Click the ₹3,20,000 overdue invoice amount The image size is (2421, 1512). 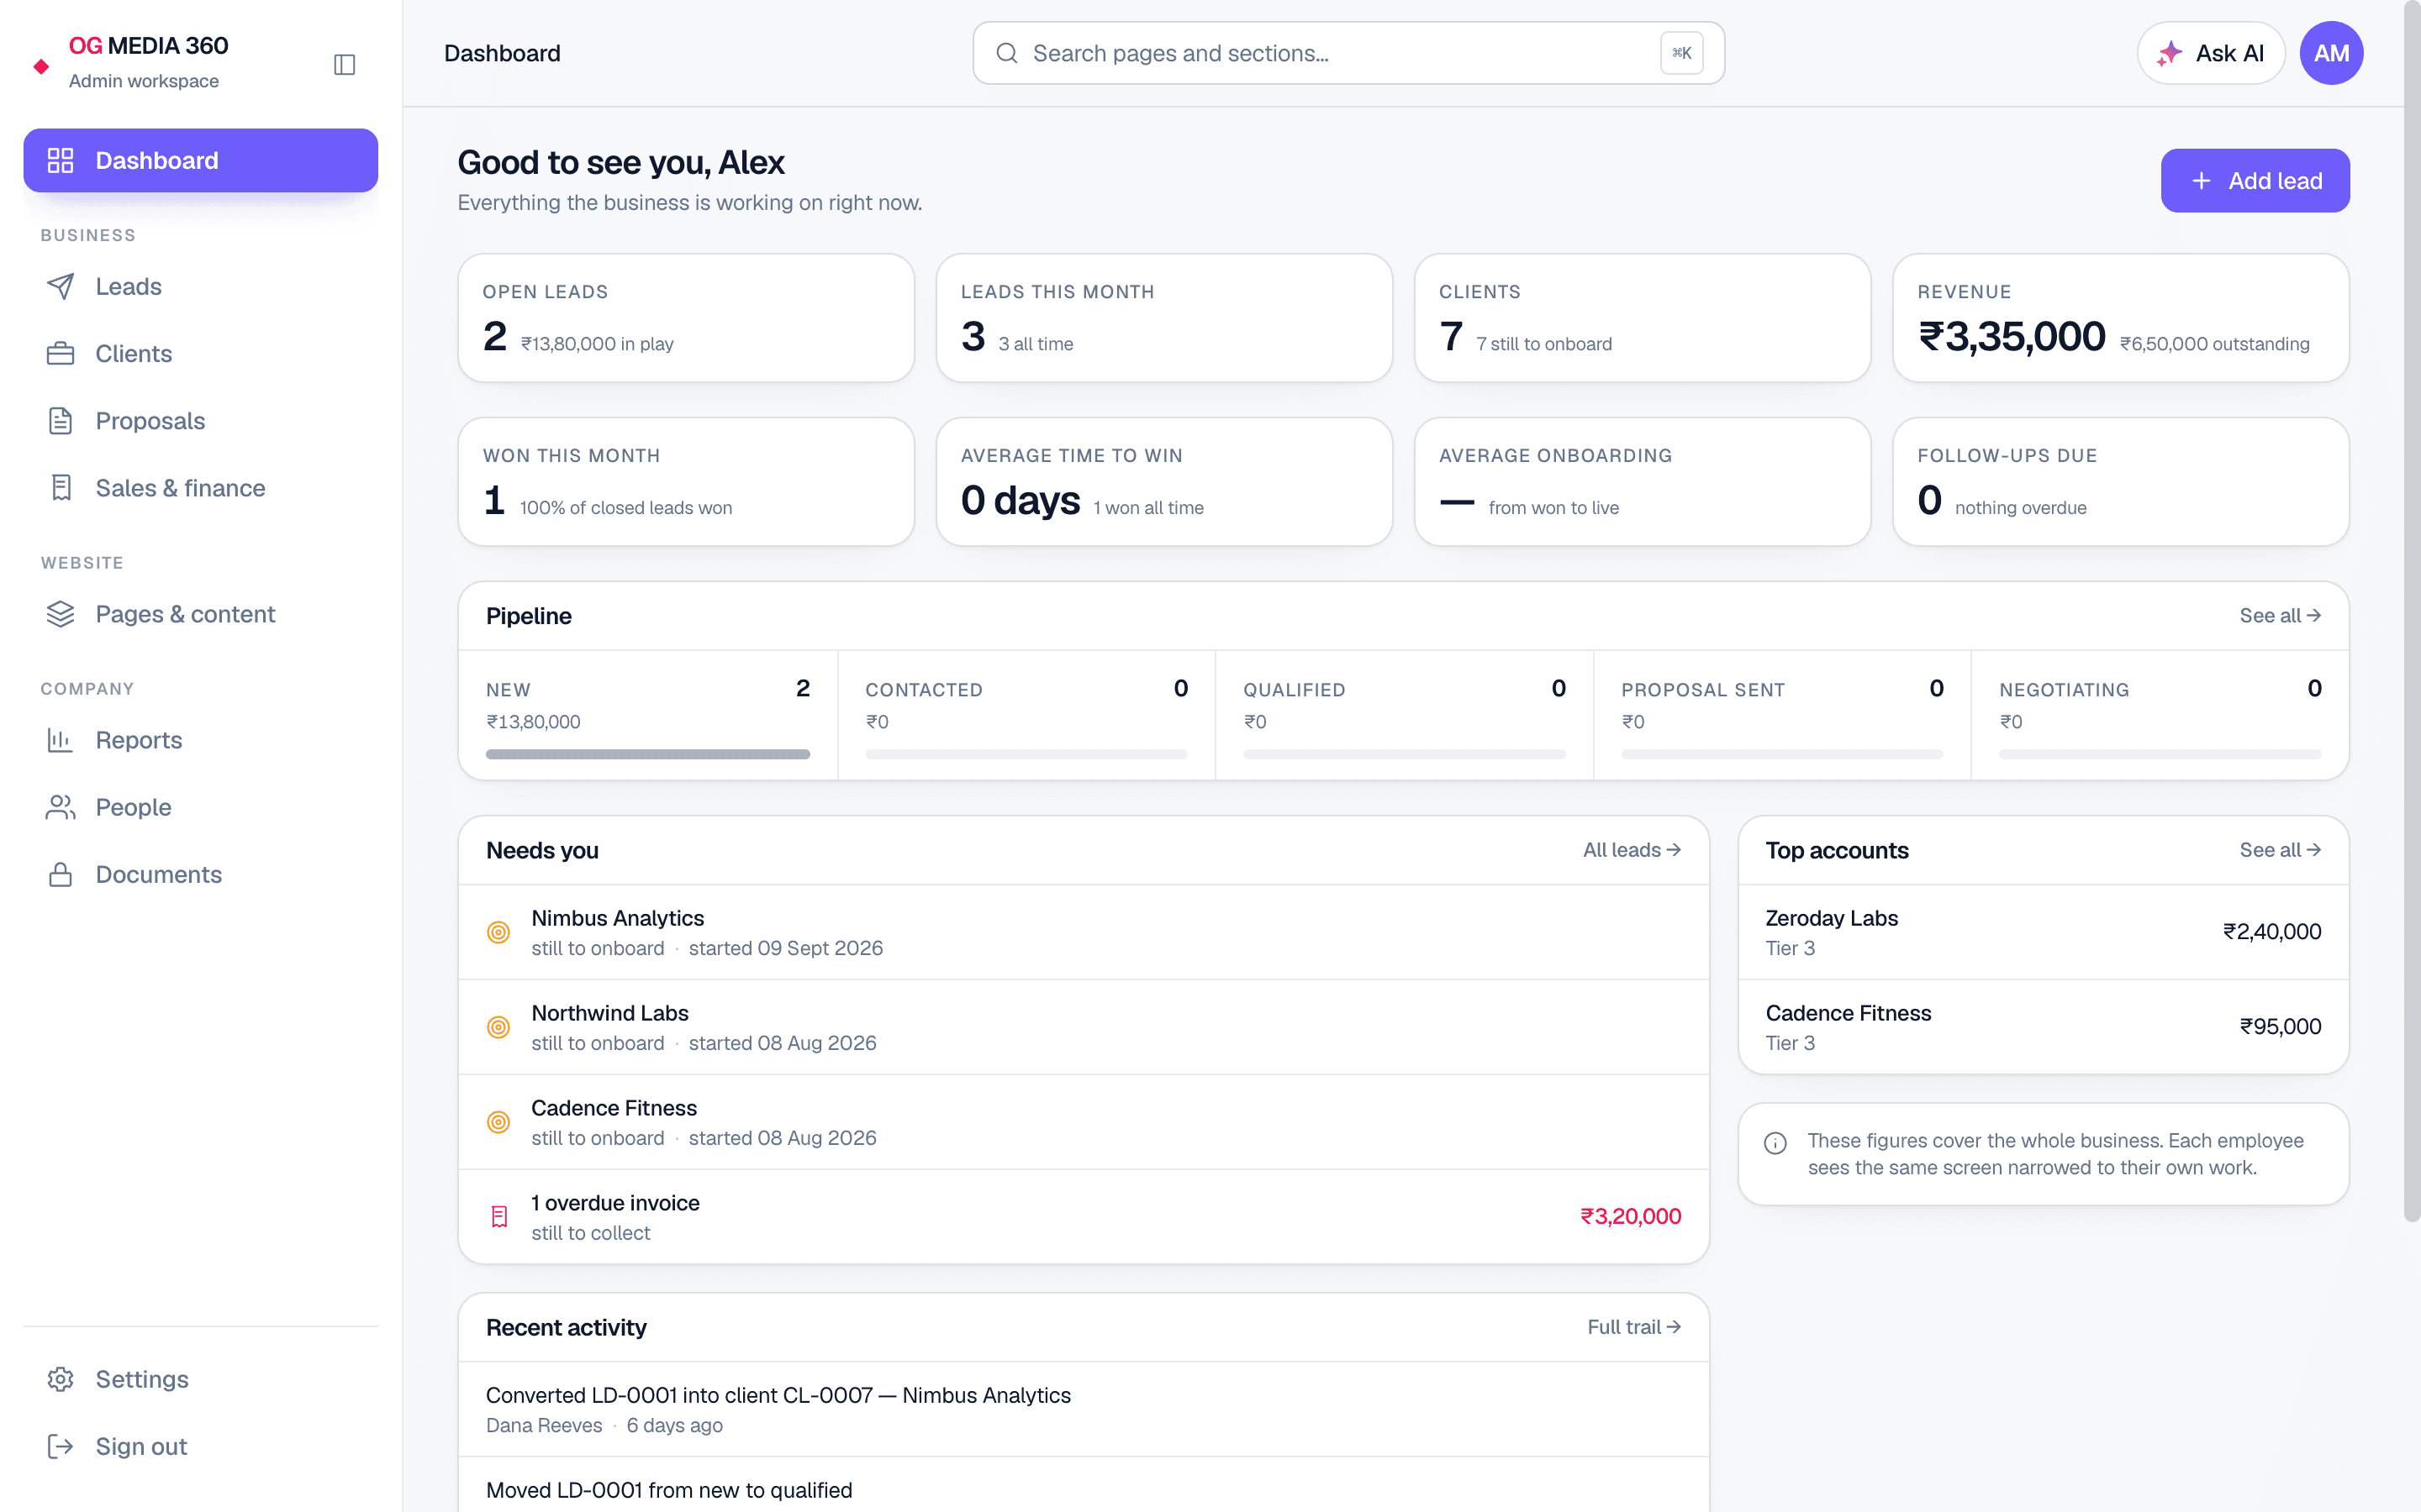1631,1217
